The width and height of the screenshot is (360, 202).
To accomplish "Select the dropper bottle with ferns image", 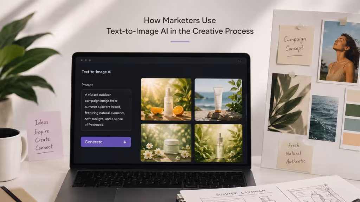I will click(x=218, y=143).
